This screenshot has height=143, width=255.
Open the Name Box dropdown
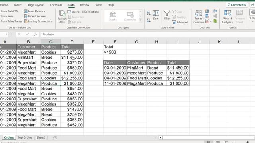coord(6,34)
